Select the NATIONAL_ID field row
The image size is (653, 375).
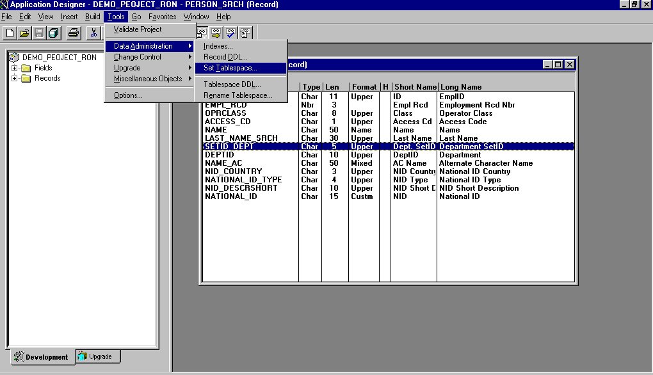tap(388, 196)
